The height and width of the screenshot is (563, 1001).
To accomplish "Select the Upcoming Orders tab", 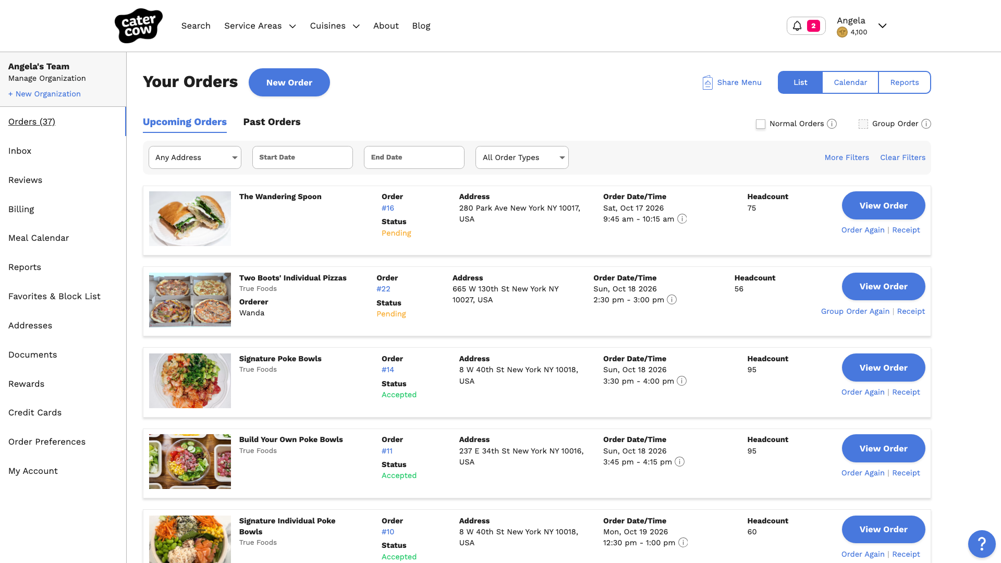I will (x=185, y=122).
